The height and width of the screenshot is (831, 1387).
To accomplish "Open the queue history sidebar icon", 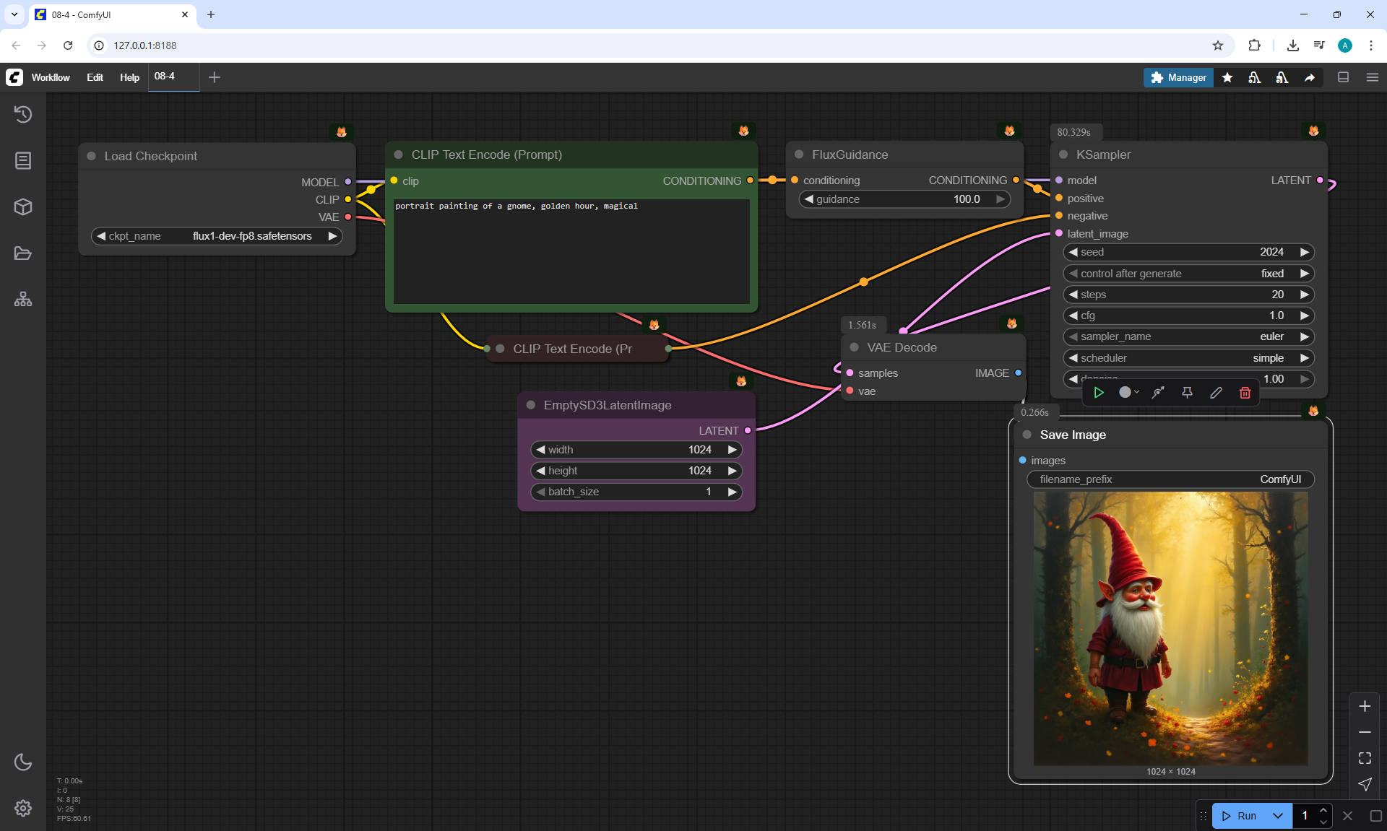I will 23,114.
